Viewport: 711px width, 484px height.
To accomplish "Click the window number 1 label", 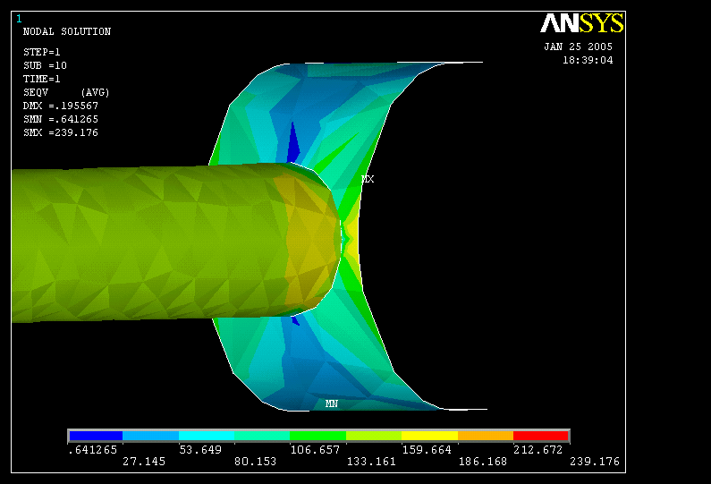I will (x=19, y=19).
